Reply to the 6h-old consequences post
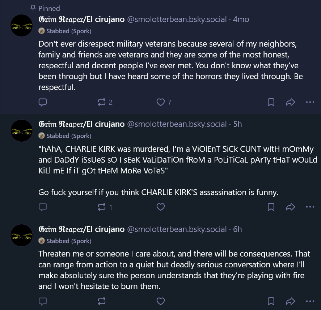Screen dimensions: 321x310 [x=43, y=301]
